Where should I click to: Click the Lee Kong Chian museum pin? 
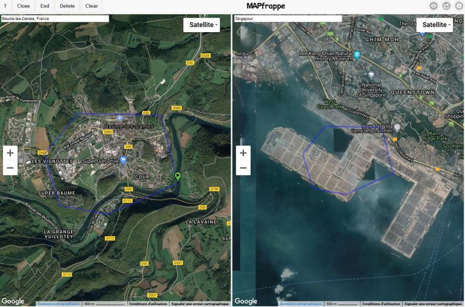pyautogui.click(x=357, y=55)
